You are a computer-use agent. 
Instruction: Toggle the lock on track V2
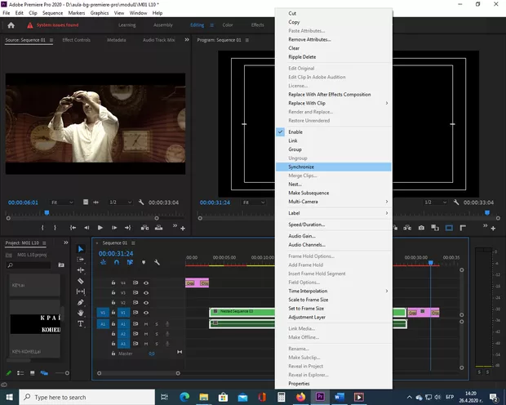coord(113,302)
